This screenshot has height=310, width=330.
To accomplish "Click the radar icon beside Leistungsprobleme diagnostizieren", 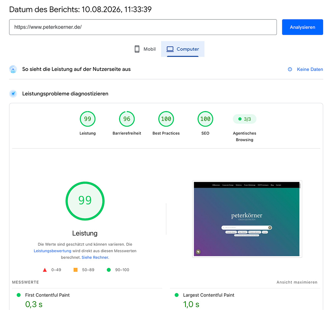I will point(13,94).
